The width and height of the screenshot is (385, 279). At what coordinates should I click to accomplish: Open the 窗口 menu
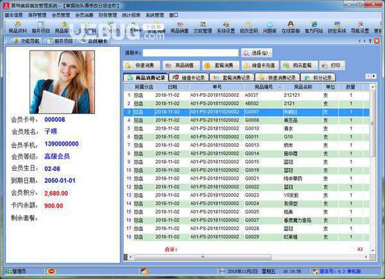tap(174, 15)
